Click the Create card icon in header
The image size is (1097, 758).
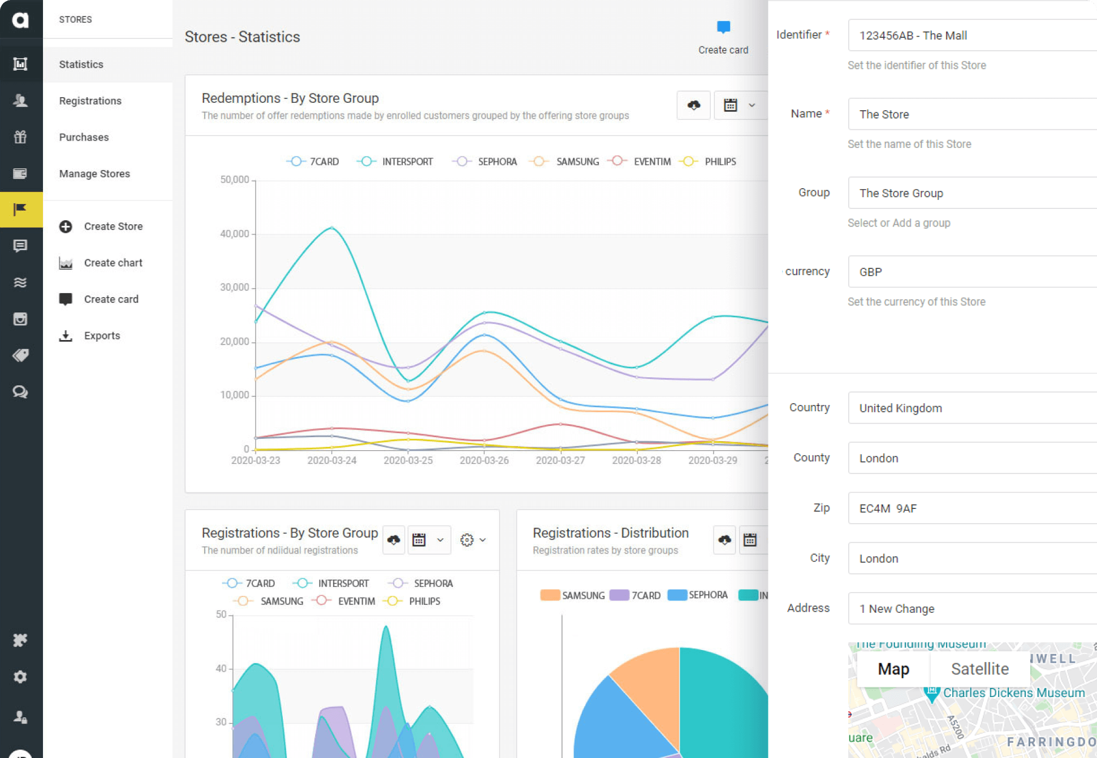(x=723, y=27)
